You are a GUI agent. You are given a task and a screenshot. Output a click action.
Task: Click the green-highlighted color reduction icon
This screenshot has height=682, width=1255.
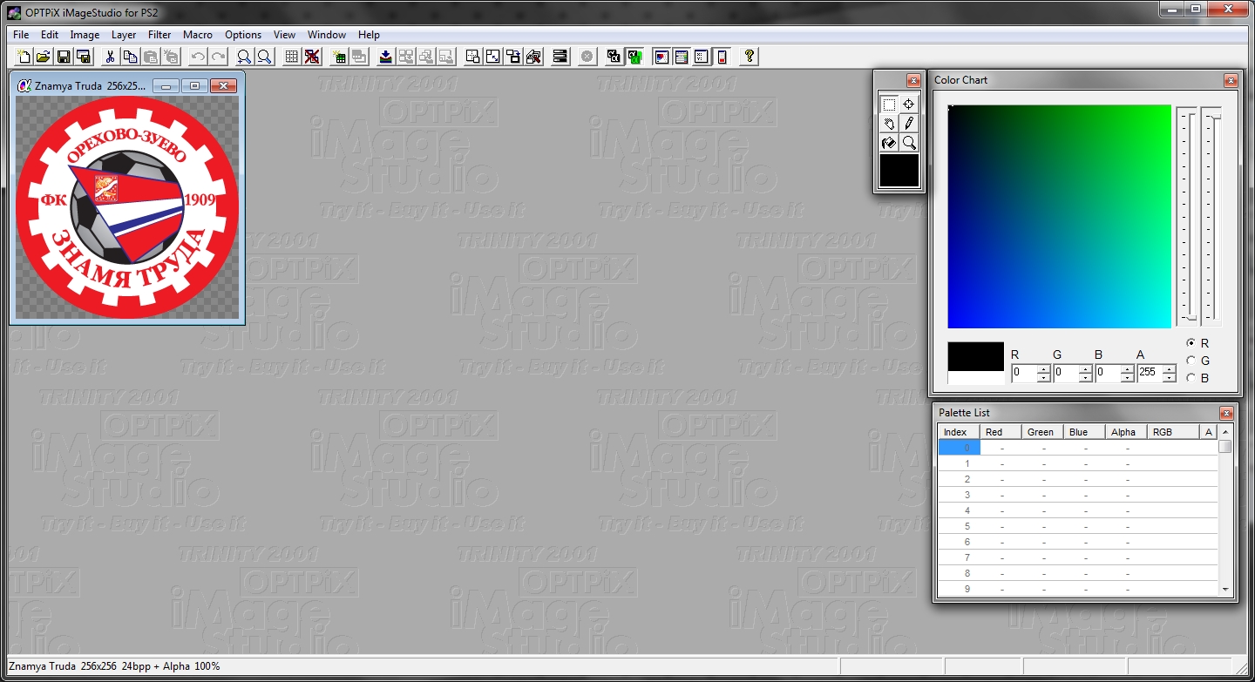[x=634, y=57]
